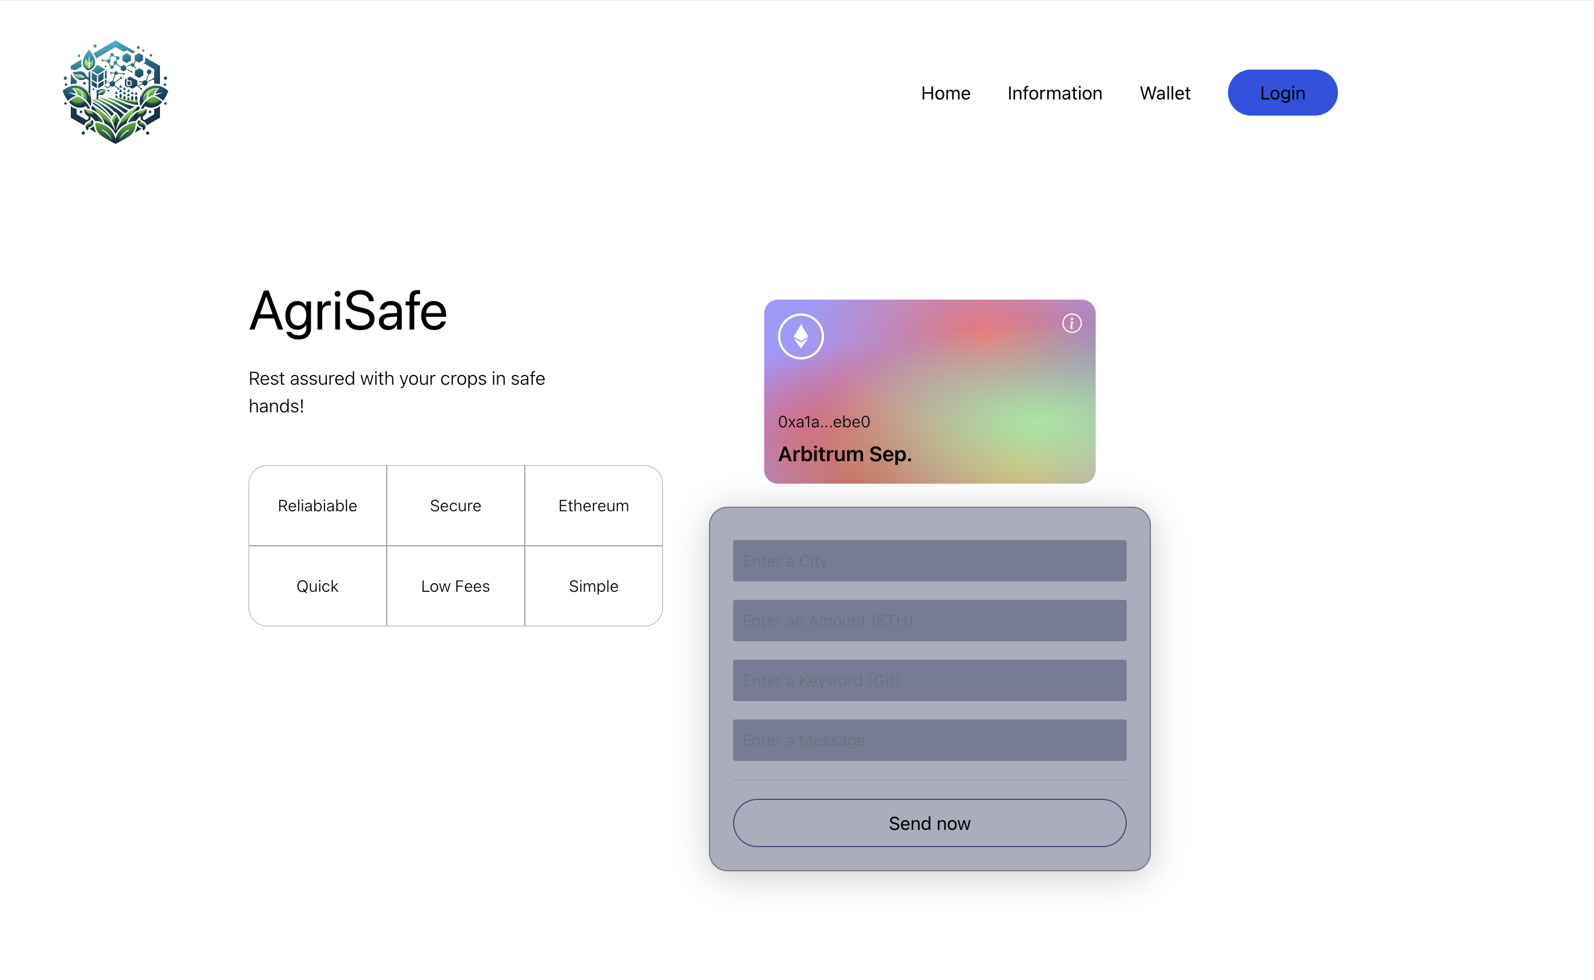Screen dimensions: 1594x980
Task: Choose the Low Fees feature cell
Action: [455, 586]
